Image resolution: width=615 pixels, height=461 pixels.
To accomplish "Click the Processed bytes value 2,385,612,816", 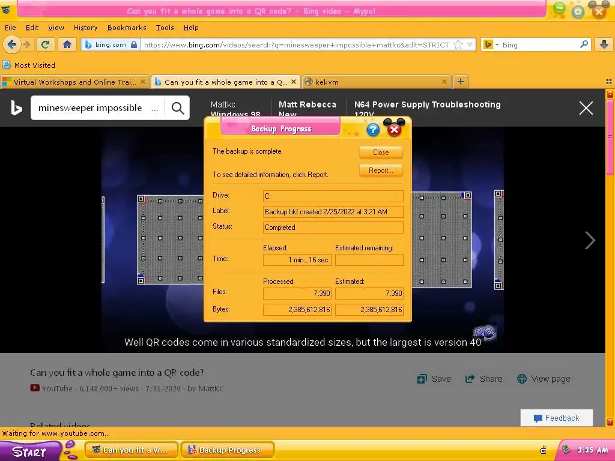I will (x=297, y=310).
